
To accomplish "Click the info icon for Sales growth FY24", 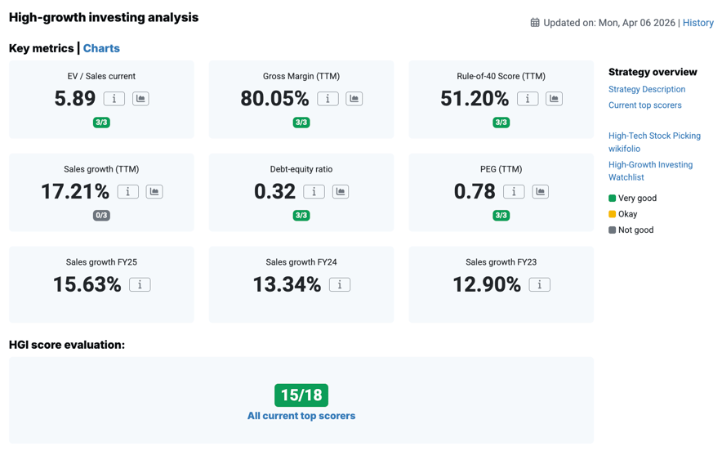I will tap(340, 285).
